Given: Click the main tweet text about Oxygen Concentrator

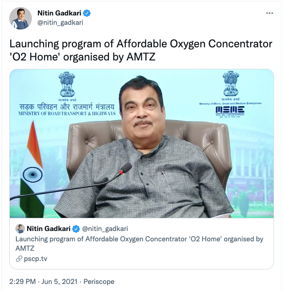Looking at the screenshot, I should [x=141, y=51].
